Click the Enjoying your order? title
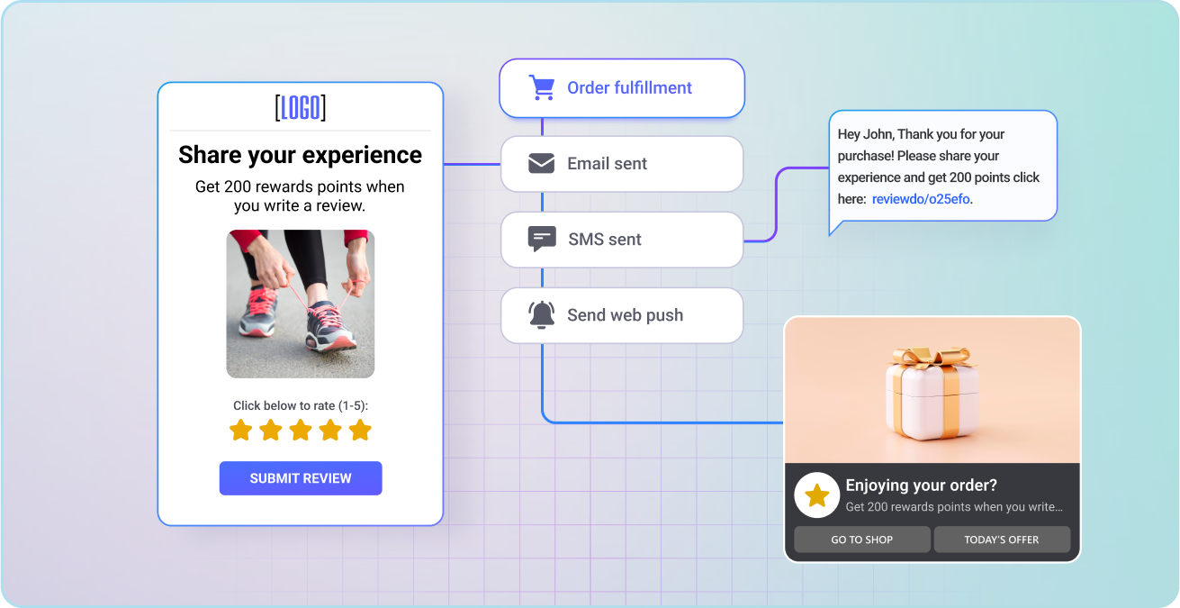The image size is (1180, 608). pos(922,485)
